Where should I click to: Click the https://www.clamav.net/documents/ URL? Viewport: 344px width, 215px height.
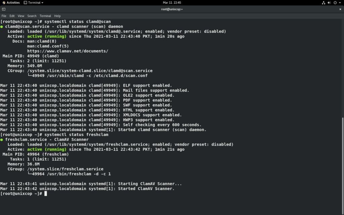pos(68,51)
